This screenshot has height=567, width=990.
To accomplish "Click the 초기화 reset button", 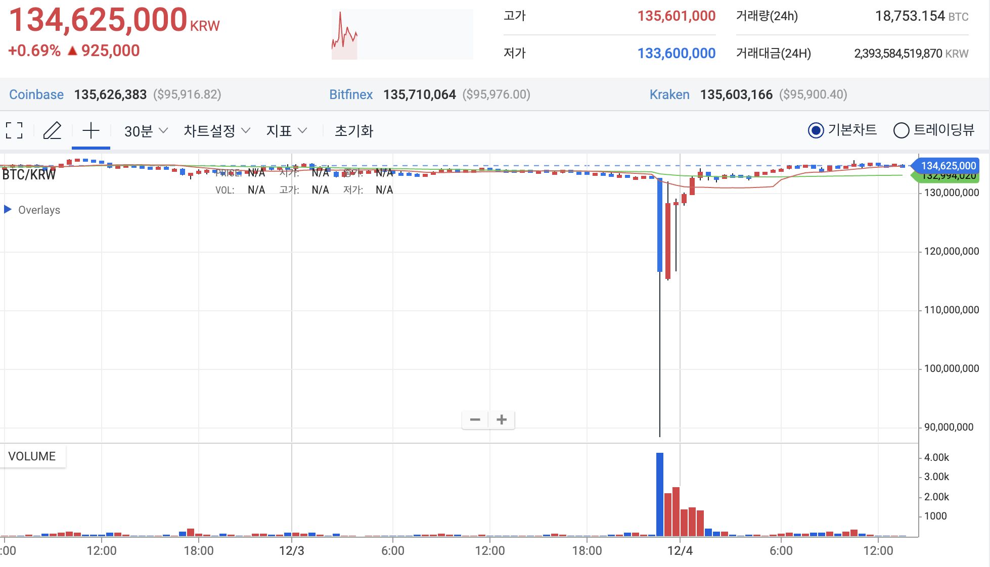I will [x=354, y=131].
